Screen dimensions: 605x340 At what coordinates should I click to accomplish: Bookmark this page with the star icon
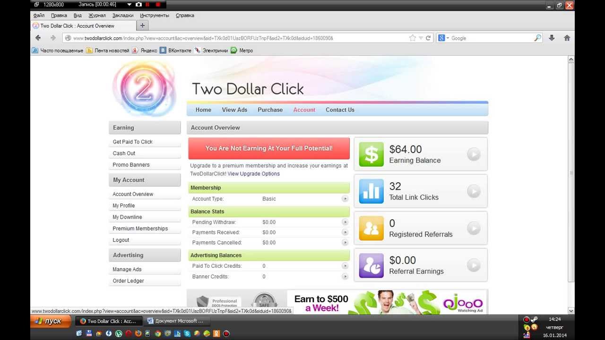413,38
